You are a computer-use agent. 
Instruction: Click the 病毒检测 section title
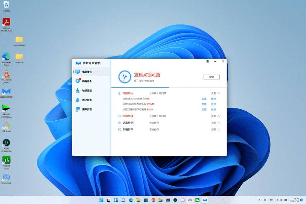click(128, 123)
